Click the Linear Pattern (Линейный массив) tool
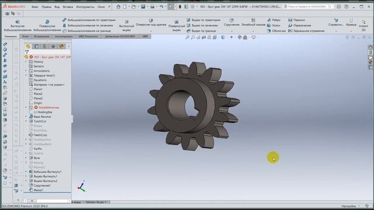Screen dimensions: 374x210 [x=253, y=22]
